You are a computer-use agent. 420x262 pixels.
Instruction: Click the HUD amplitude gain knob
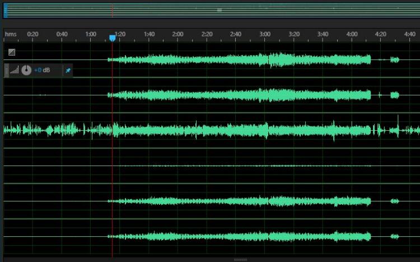pos(26,71)
